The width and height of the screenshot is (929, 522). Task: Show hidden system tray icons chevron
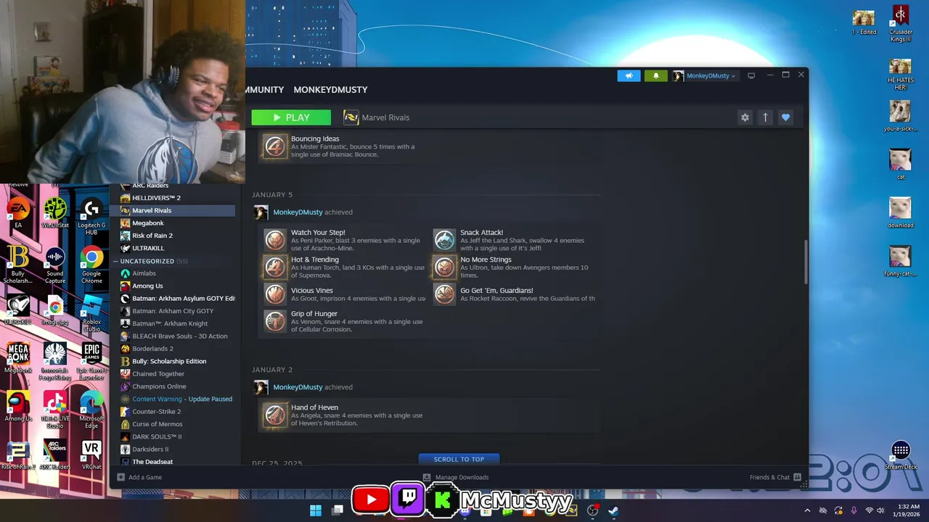coord(807,510)
